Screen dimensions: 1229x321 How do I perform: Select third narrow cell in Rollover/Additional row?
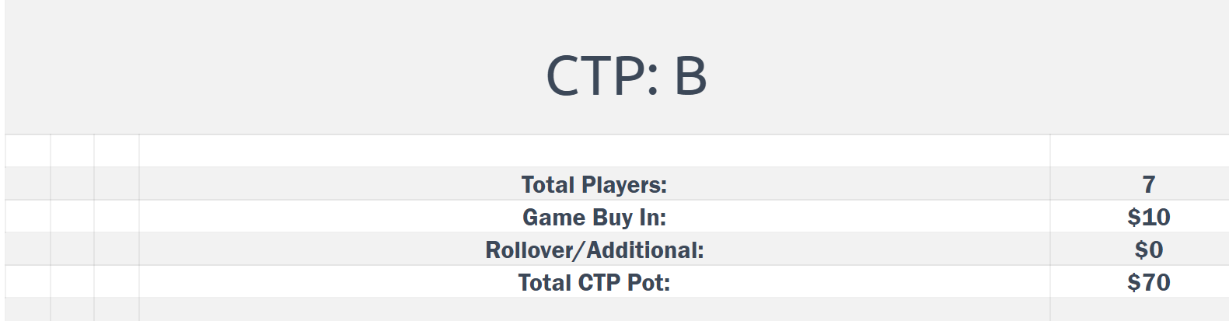point(117,249)
